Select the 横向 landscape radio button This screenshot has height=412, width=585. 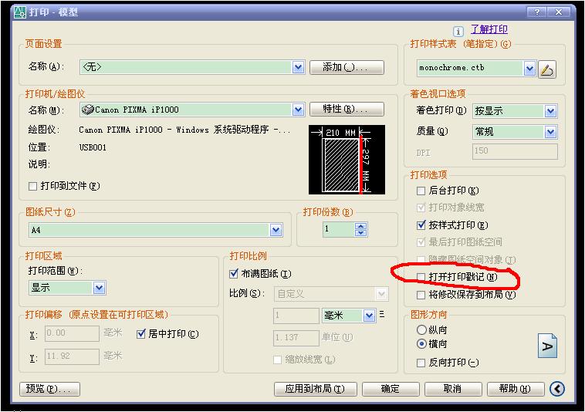(x=421, y=344)
